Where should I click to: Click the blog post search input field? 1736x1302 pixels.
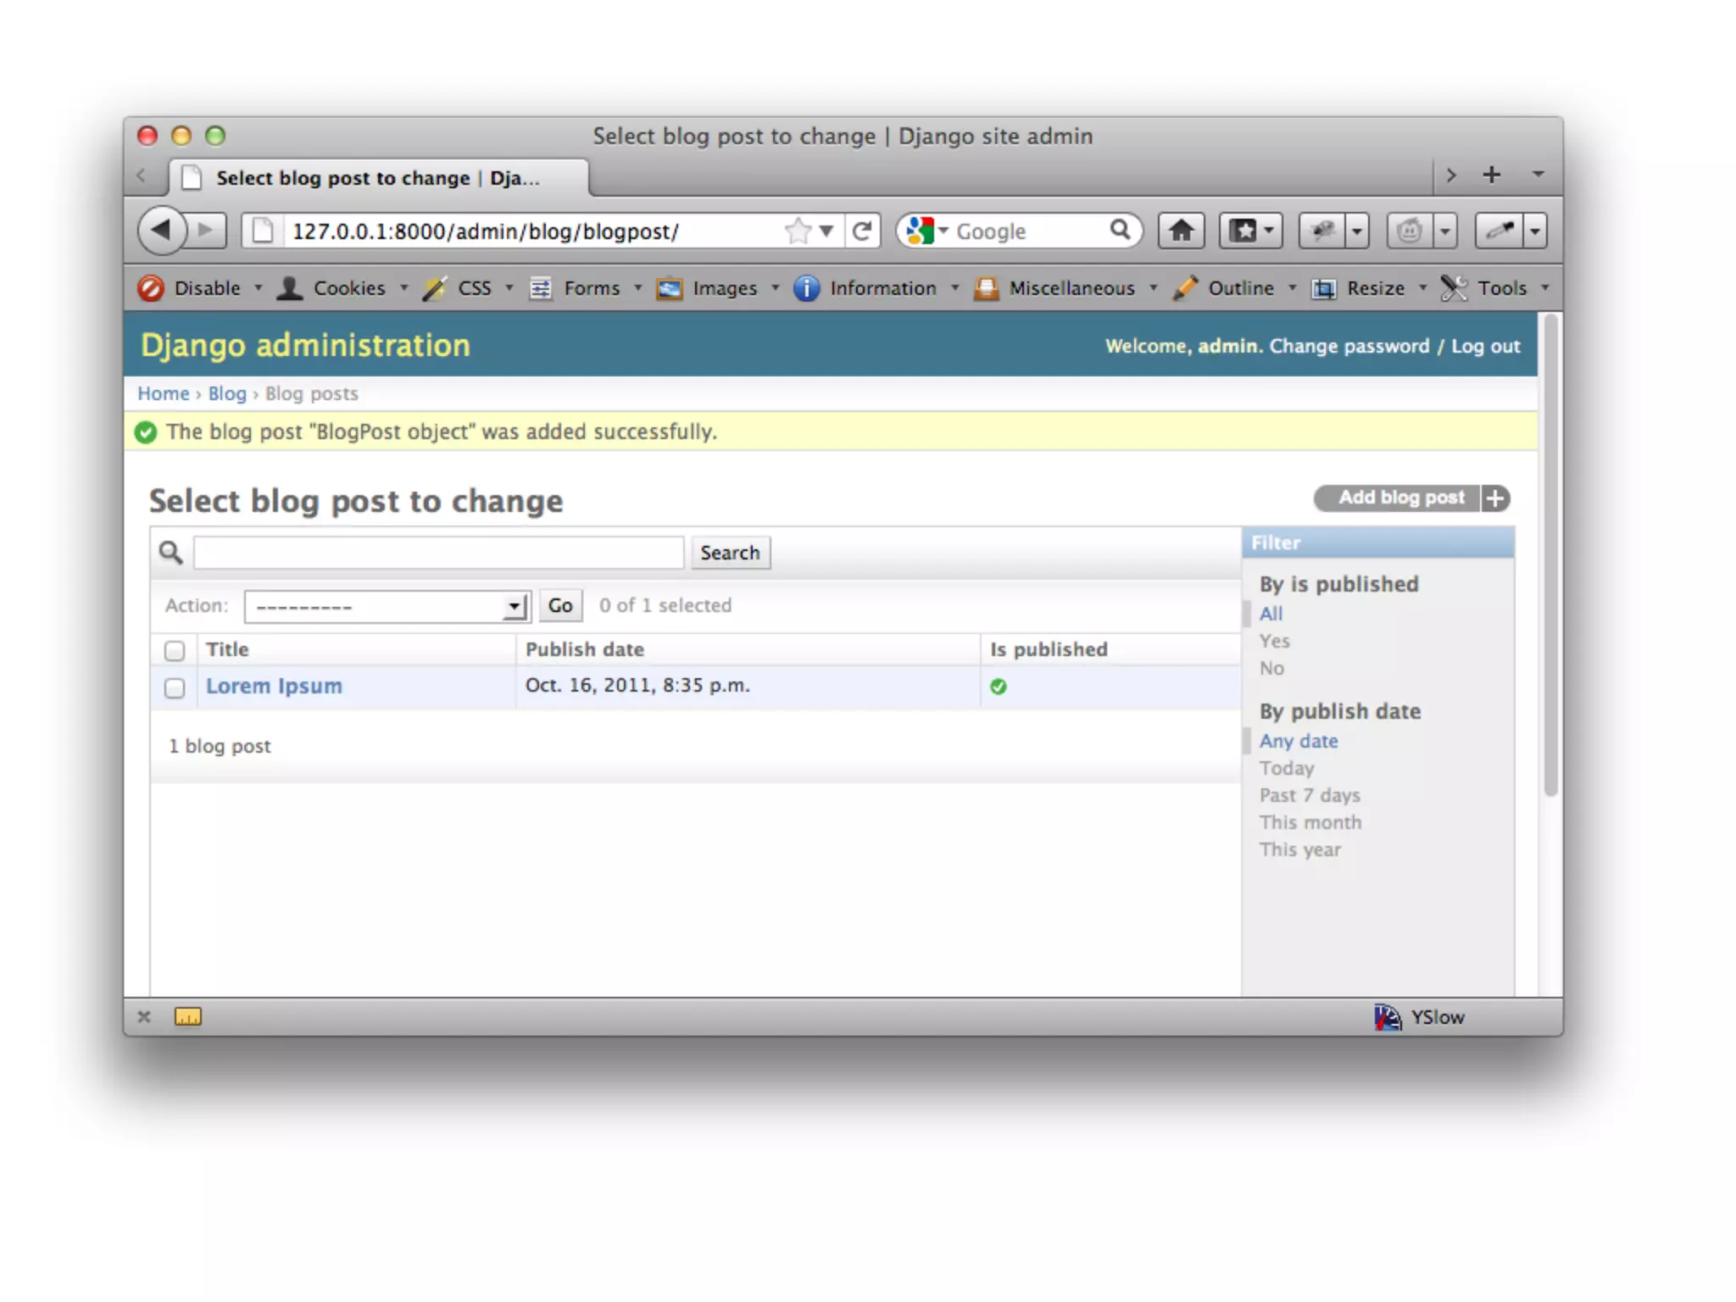438,553
